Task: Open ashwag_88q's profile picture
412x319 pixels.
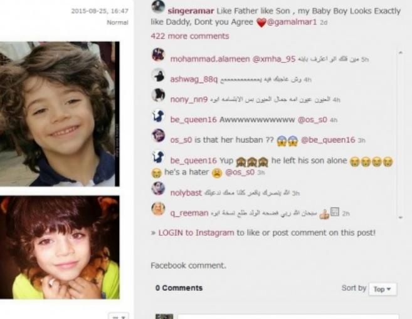Action: [x=159, y=75]
